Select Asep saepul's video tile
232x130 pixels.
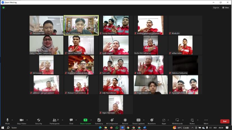116,45
